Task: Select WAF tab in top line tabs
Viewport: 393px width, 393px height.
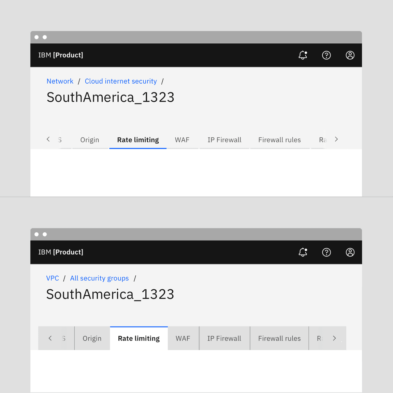Action: (182, 140)
